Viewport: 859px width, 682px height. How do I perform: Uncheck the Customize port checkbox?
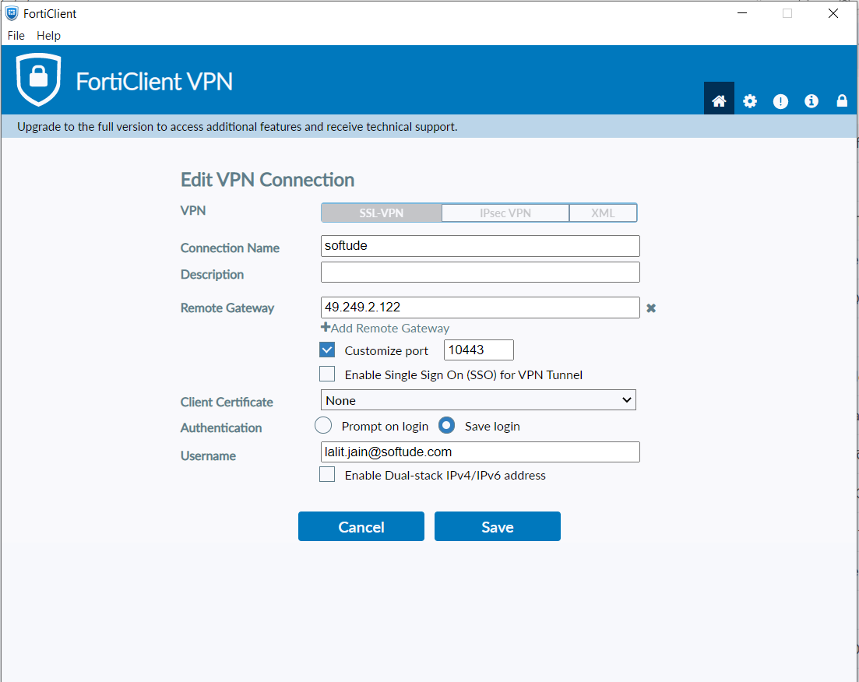(x=327, y=350)
